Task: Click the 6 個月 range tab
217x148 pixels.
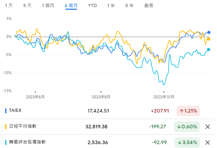Action: pyautogui.click(x=71, y=5)
